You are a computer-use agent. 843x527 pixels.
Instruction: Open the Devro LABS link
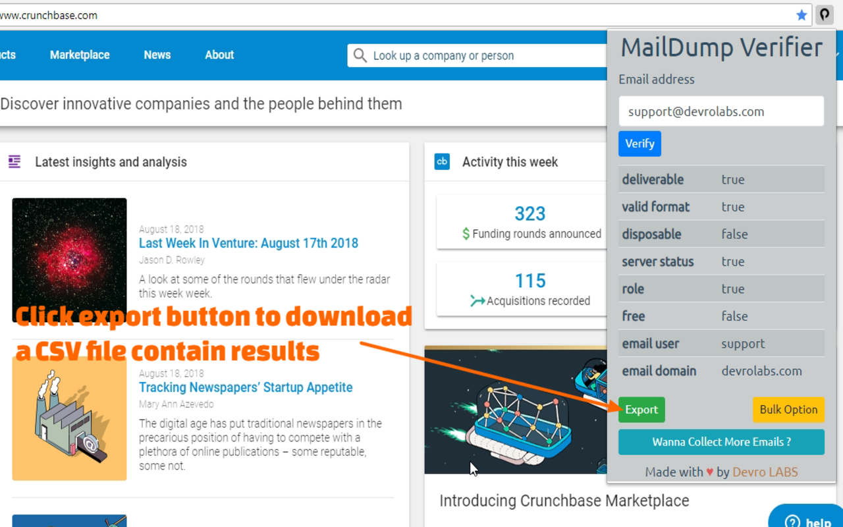tap(765, 472)
